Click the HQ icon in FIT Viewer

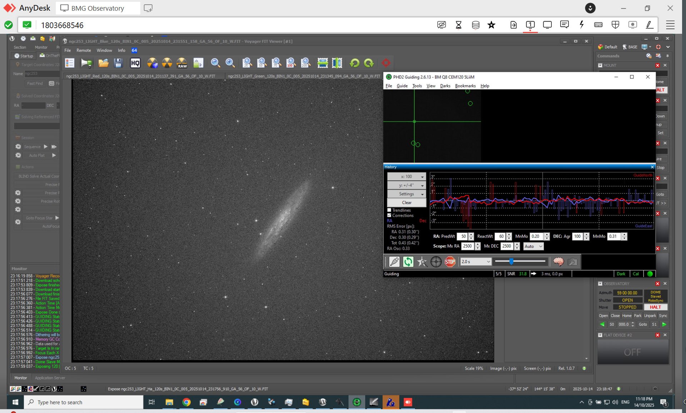pyautogui.click(x=135, y=63)
